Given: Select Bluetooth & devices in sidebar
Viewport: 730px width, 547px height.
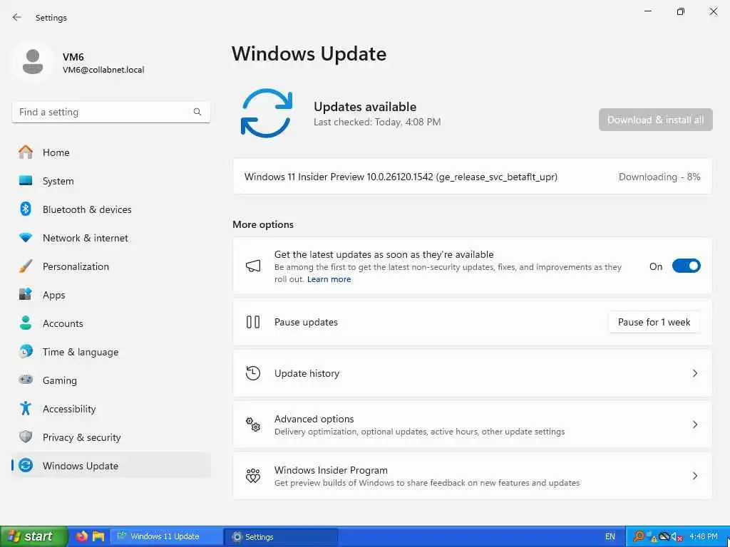Looking at the screenshot, I should coord(110,209).
